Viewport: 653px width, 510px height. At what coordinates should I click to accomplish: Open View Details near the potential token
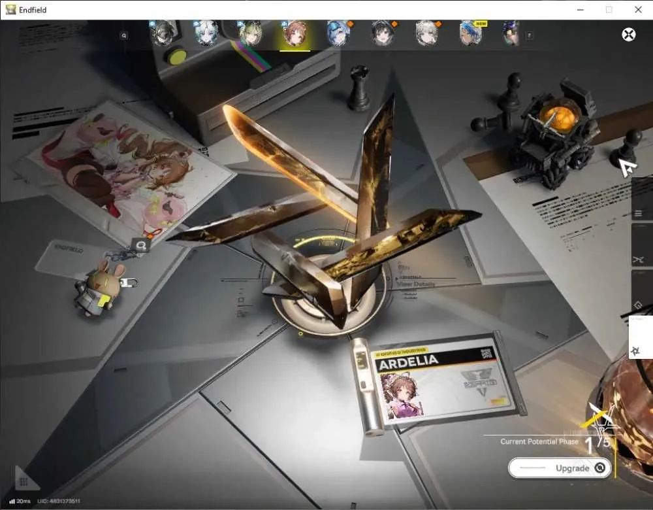pos(416,284)
